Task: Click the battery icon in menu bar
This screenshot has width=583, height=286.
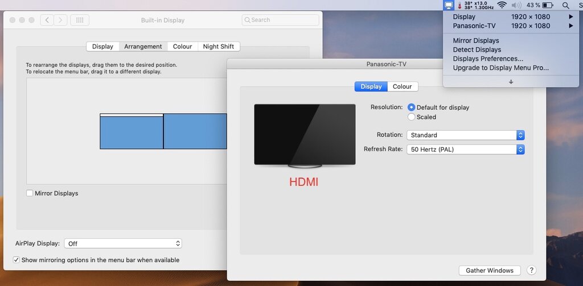Action: click(548, 5)
